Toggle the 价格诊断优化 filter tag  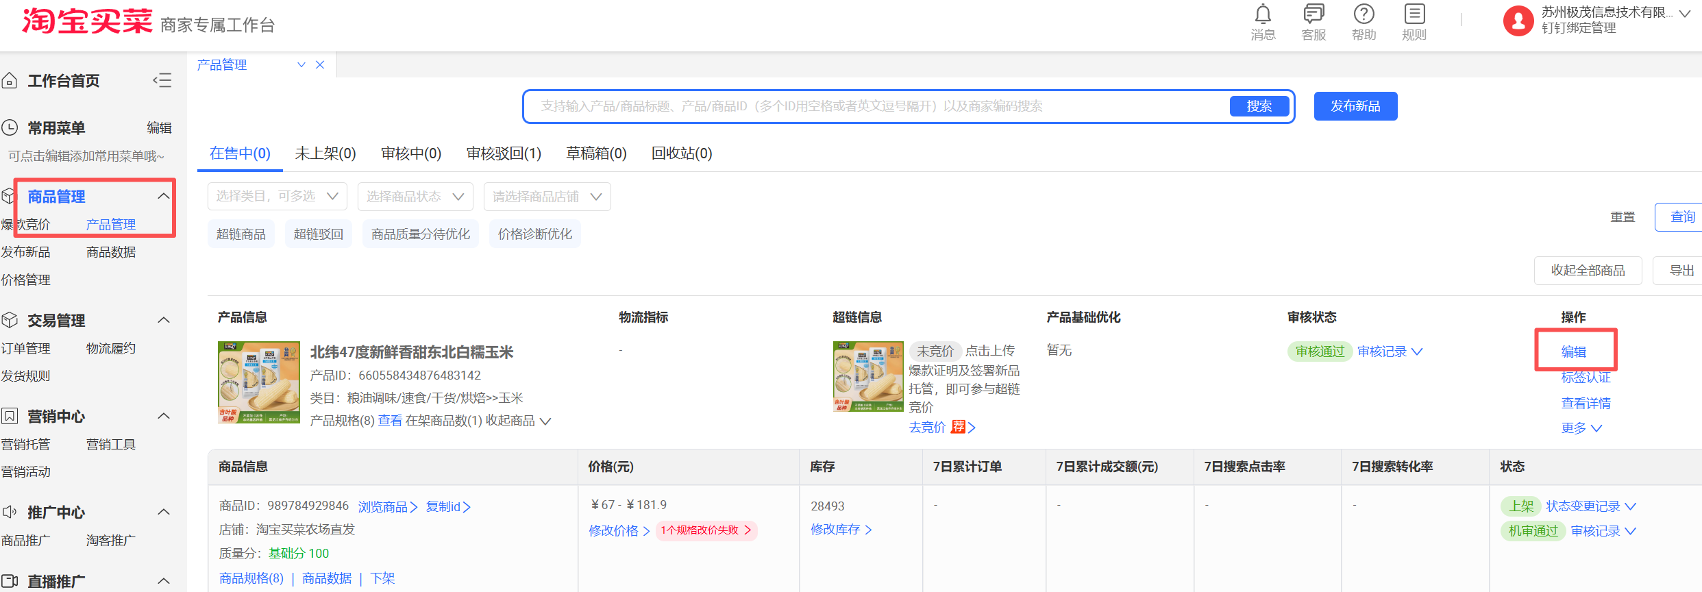coord(535,234)
